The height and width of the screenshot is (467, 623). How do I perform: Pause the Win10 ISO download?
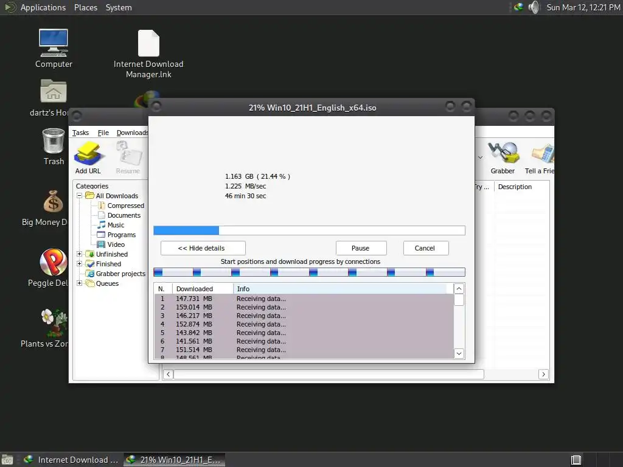pyautogui.click(x=361, y=248)
